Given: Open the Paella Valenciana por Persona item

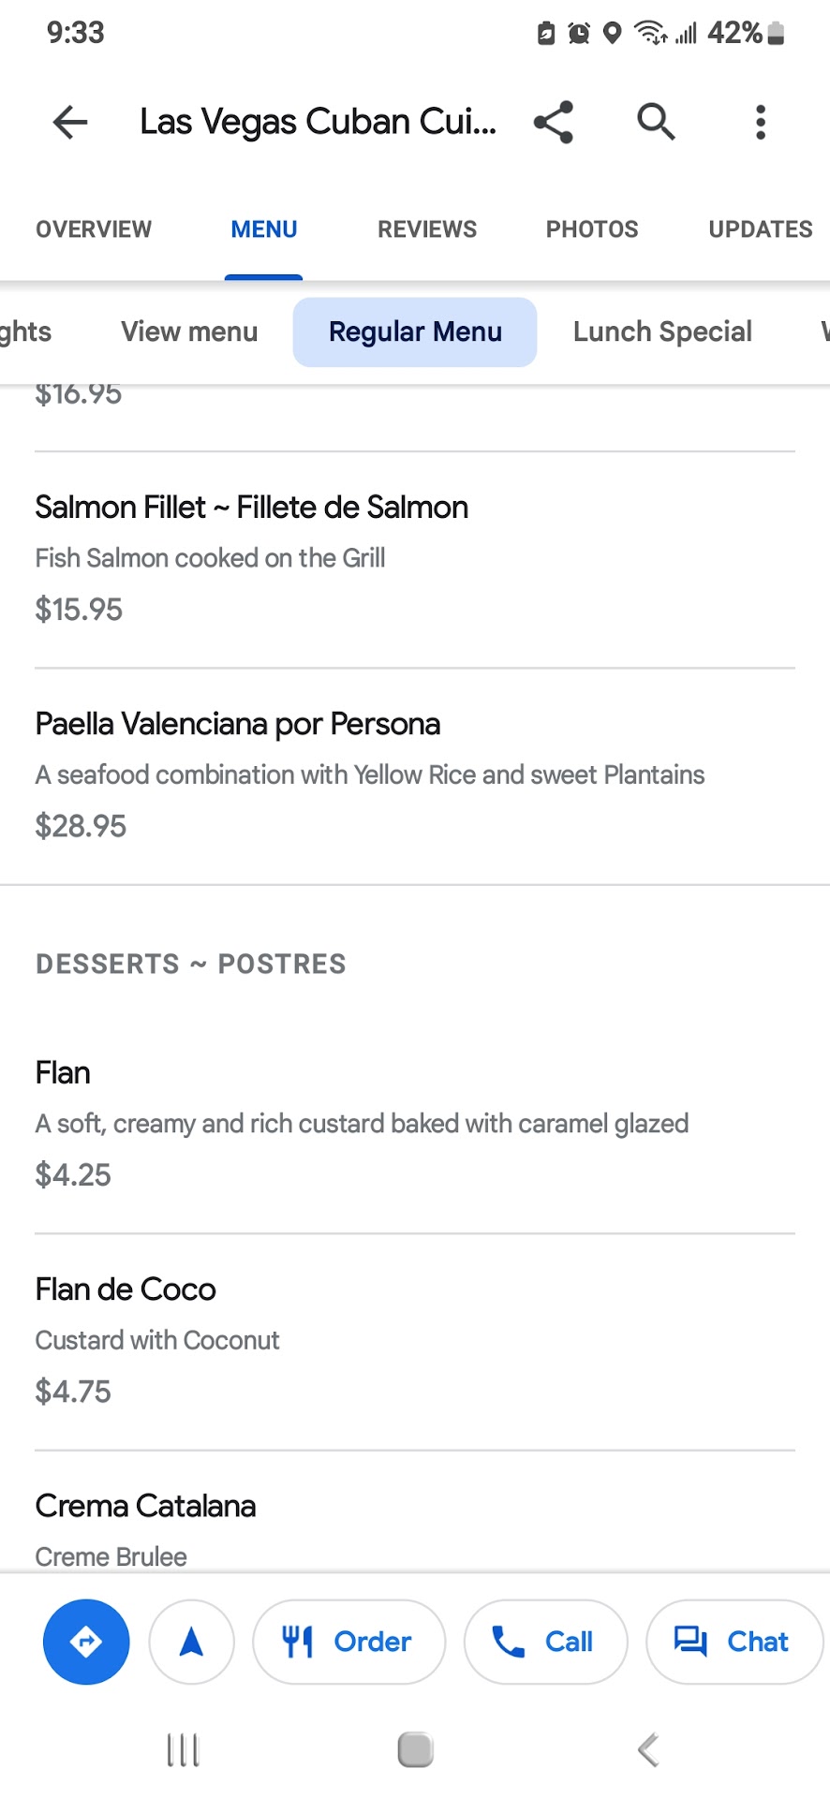Looking at the screenshot, I should tap(238, 725).
